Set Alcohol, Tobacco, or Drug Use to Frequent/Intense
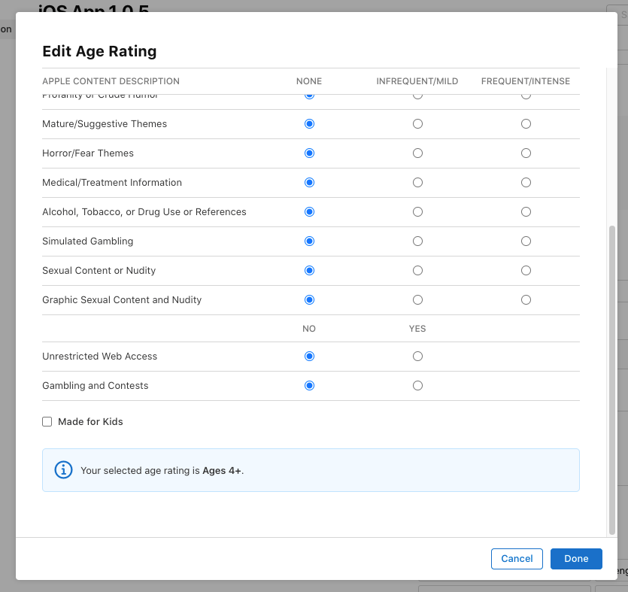 [526, 211]
